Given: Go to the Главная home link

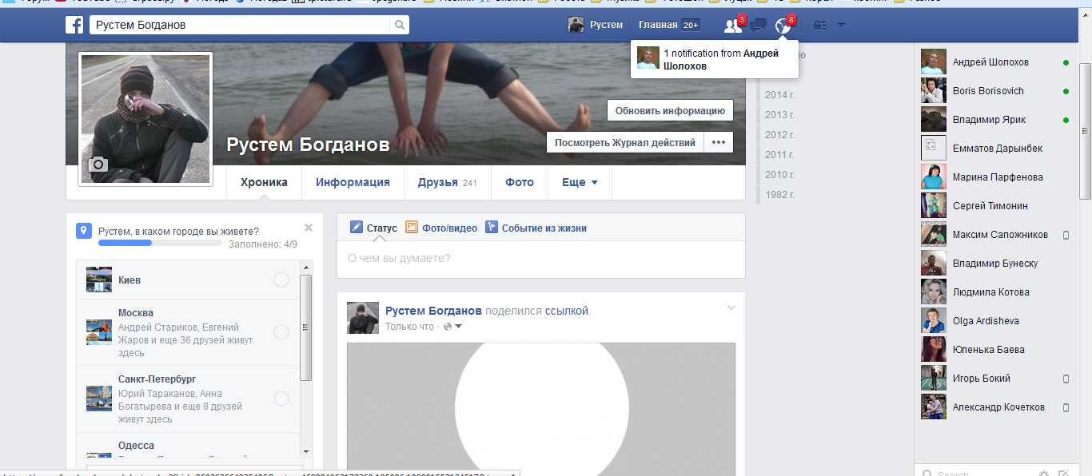Looking at the screenshot, I should (x=658, y=25).
